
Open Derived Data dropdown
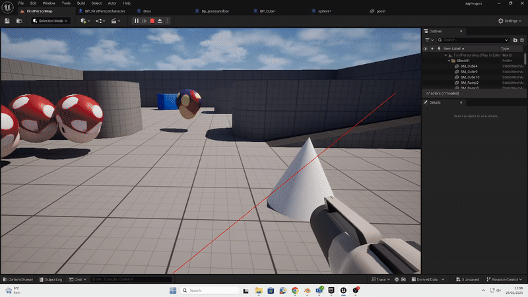point(428,279)
